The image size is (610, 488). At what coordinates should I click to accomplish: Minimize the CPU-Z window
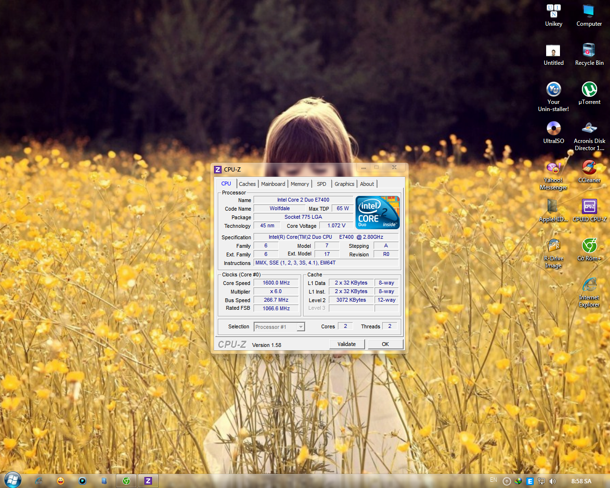[x=363, y=168]
